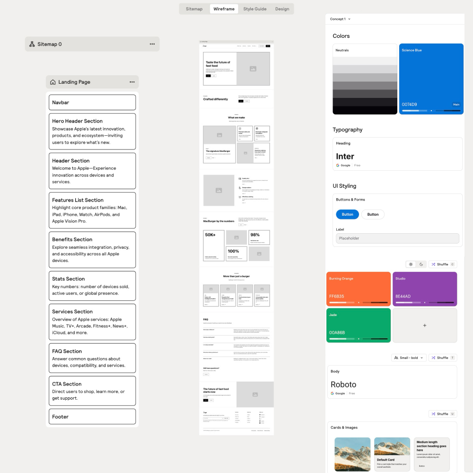Switch to light mode with the sun icon
The height and width of the screenshot is (473, 473).
point(411,264)
